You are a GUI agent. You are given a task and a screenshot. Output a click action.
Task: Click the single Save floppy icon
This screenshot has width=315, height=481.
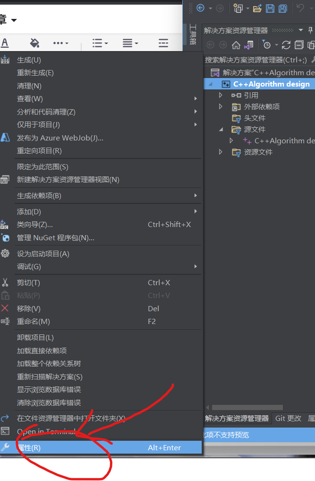pos(270,9)
